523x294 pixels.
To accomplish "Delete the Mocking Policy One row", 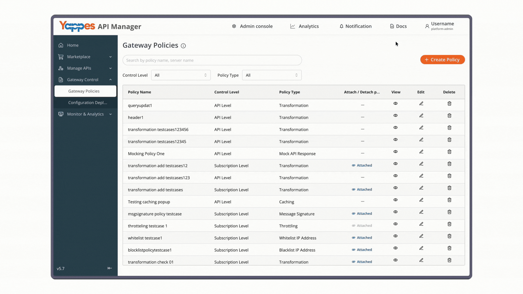I will click(x=449, y=152).
